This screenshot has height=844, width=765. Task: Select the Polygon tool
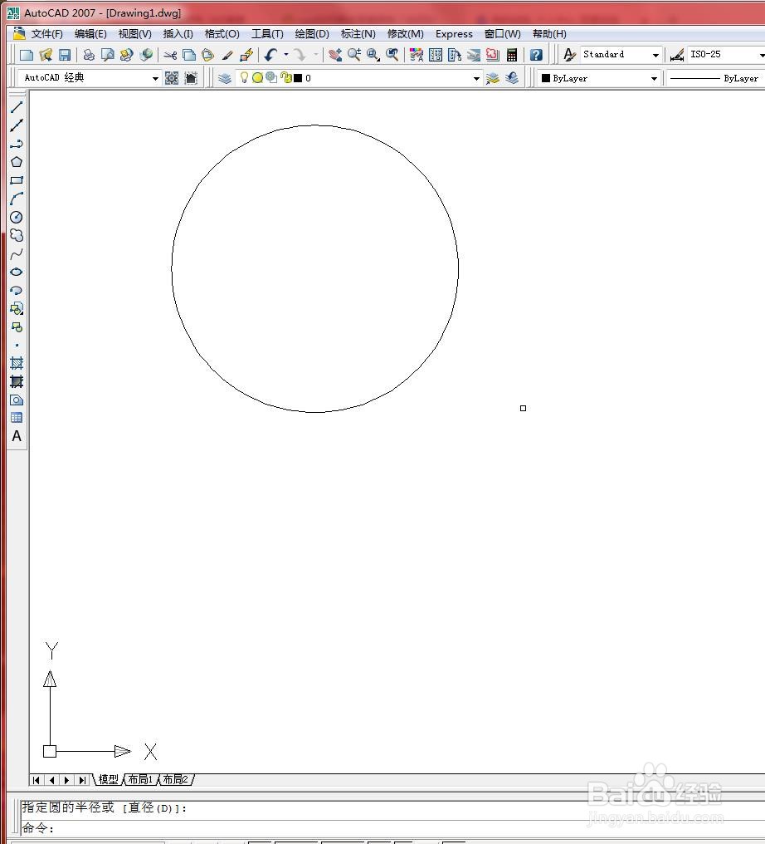pos(17,161)
